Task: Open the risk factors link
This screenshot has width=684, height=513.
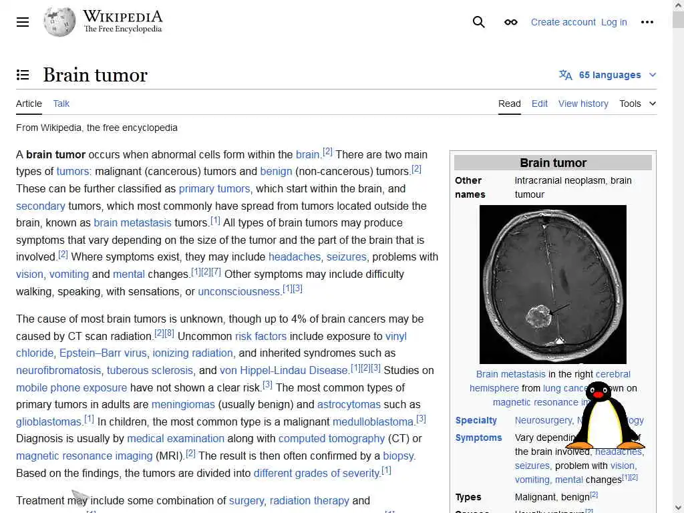Action: (x=261, y=337)
